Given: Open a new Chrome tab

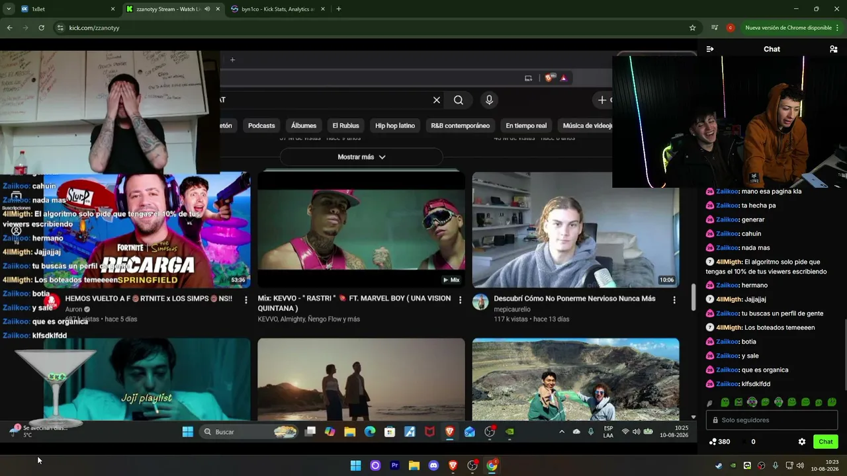Looking at the screenshot, I should click(339, 9).
